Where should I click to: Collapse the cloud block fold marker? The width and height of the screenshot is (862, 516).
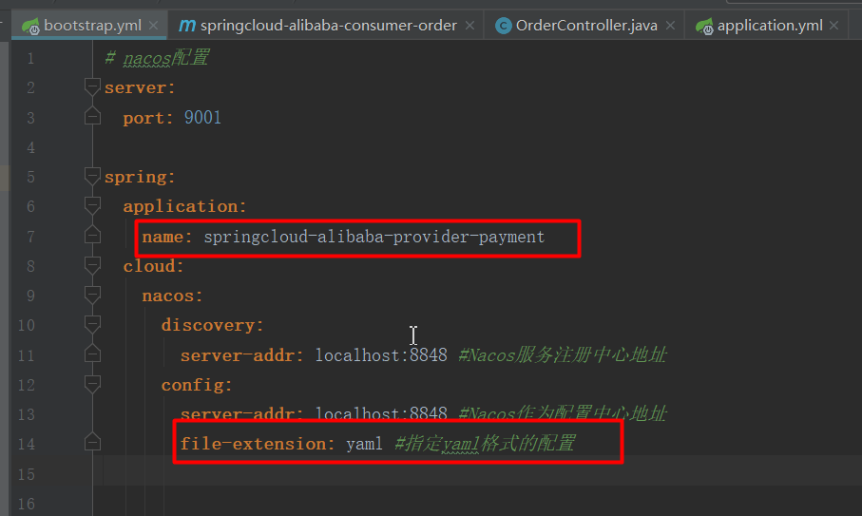click(92, 266)
